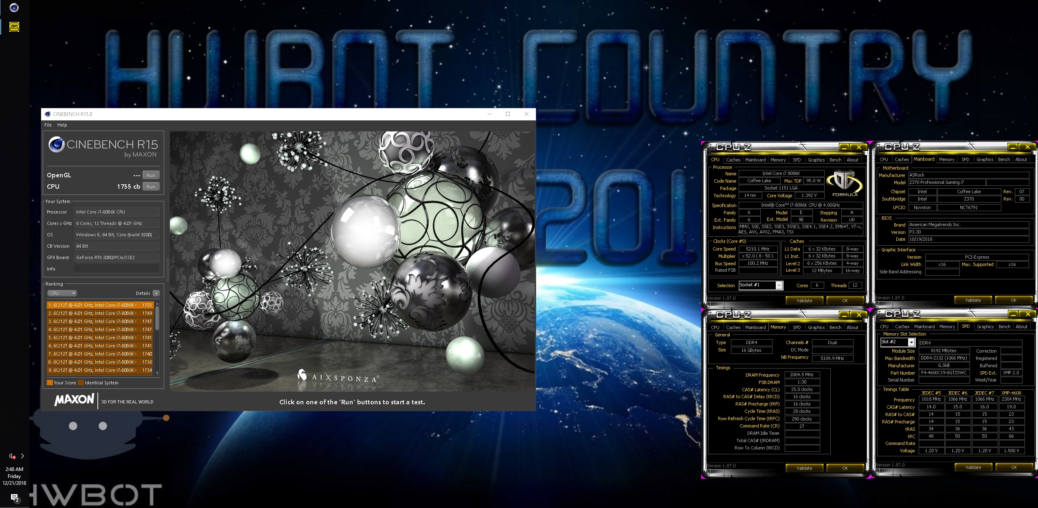Open the File menu in Cinebench
The width and height of the screenshot is (1038, 508).
48,125
